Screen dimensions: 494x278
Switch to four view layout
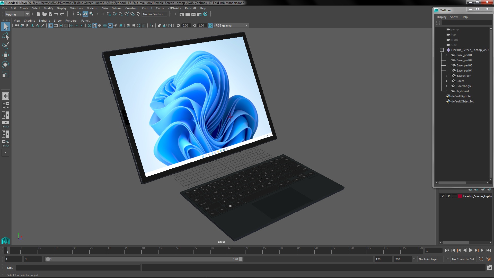pyautogui.click(x=6, y=106)
